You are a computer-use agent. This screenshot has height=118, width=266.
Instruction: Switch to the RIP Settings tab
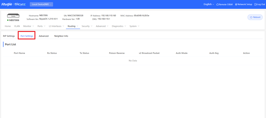coord(9,36)
